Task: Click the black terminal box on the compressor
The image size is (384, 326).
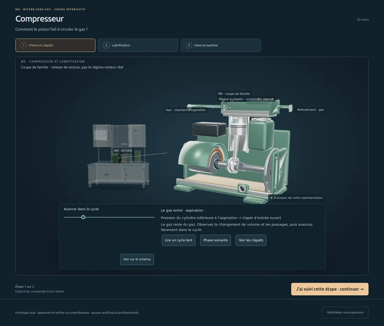Action: 209,129
